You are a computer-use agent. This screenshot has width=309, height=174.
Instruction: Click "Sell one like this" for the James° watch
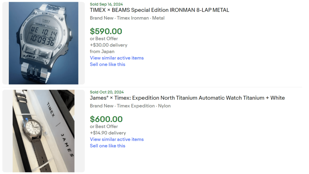[107, 146]
